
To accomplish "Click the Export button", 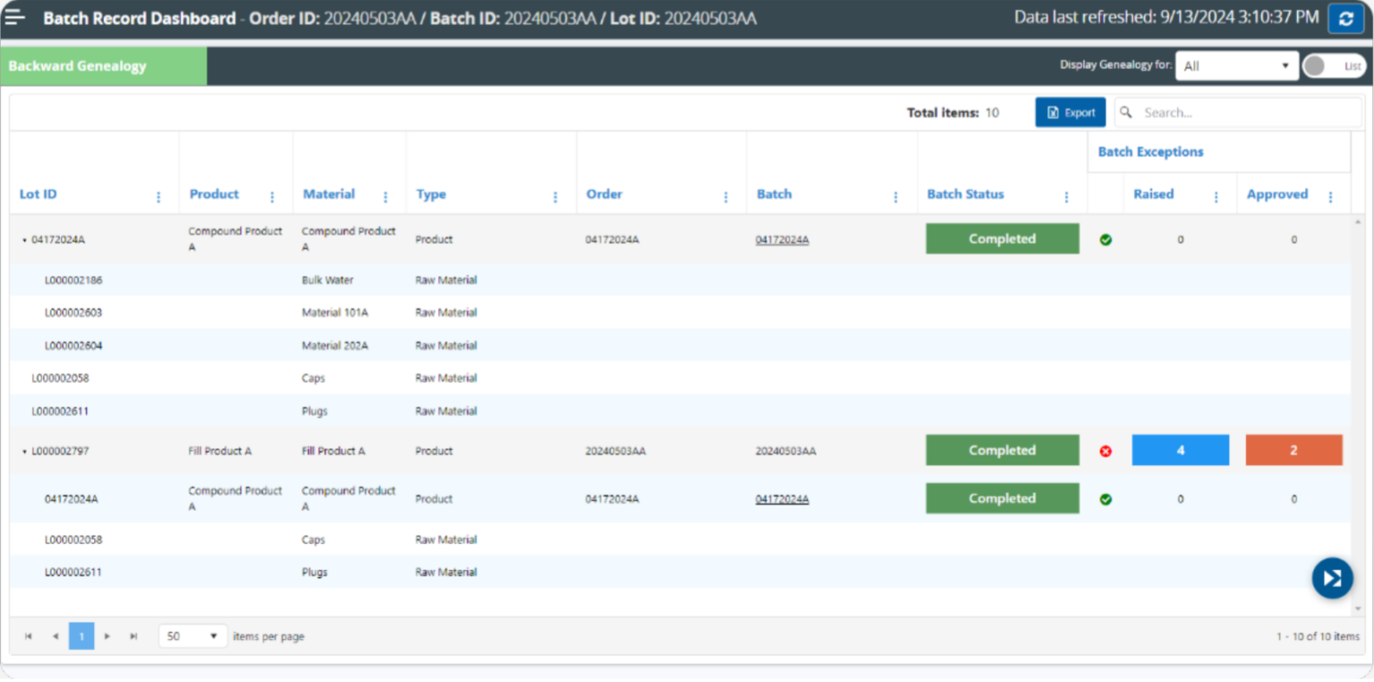I will coord(1070,113).
